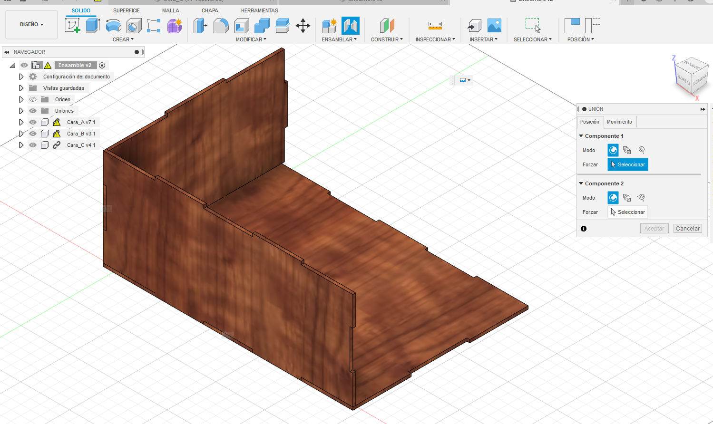Expand Configuración del documento node

(x=21, y=77)
